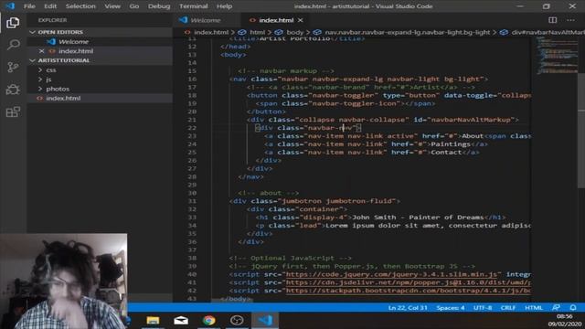Open the Debug menu
This screenshot has width=585, height=329.
pos(159,6)
